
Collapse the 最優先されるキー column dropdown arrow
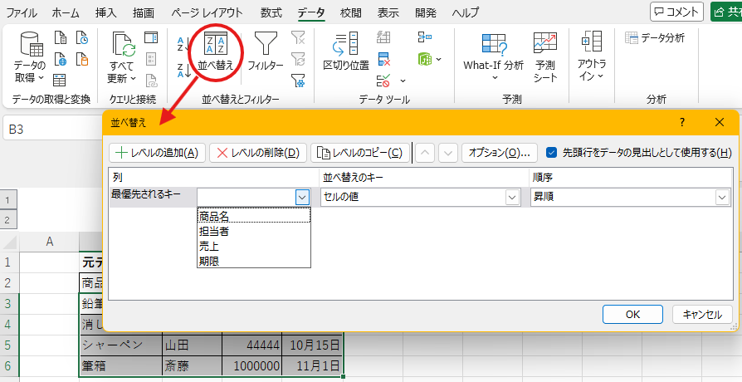(x=302, y=197)
